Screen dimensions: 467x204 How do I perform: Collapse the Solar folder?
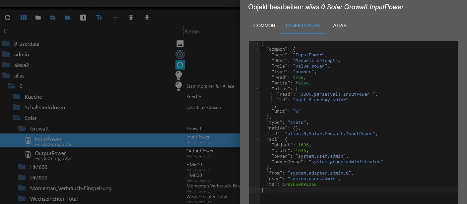17,118
